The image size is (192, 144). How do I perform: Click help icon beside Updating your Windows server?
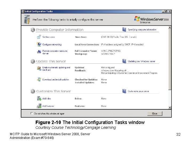point(124,61)
